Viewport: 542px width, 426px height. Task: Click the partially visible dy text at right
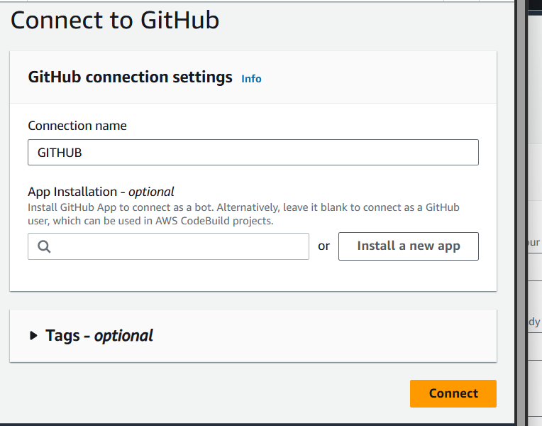tap(534, 322)
